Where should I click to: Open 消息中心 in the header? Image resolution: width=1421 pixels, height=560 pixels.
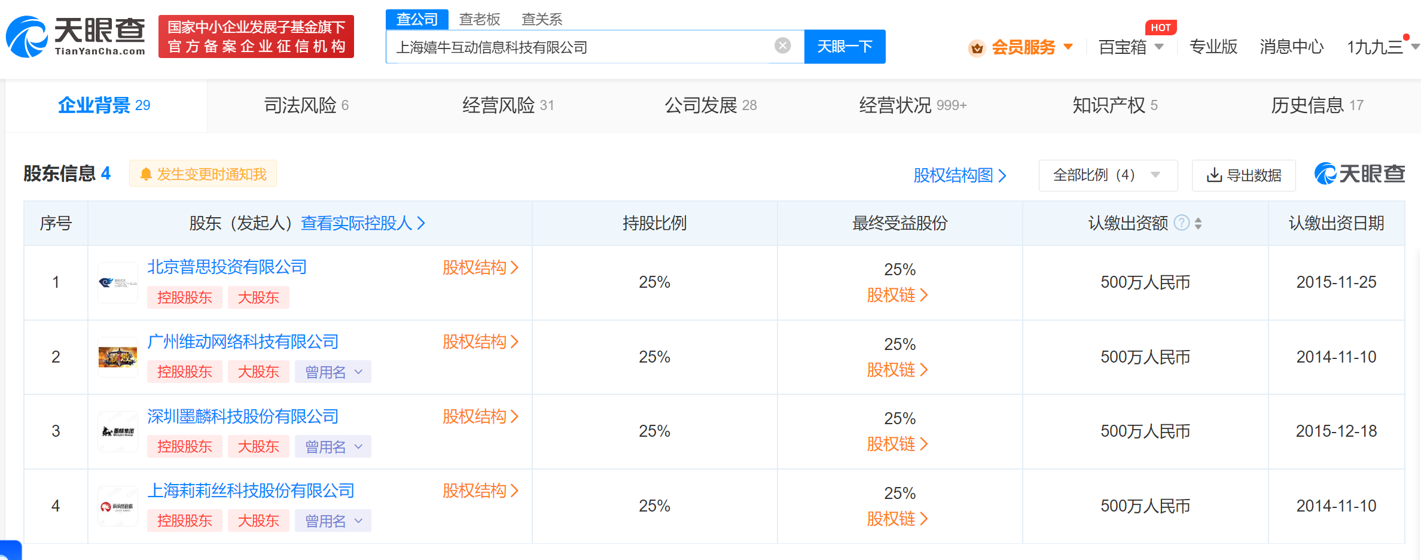[x=1291, y=47]
